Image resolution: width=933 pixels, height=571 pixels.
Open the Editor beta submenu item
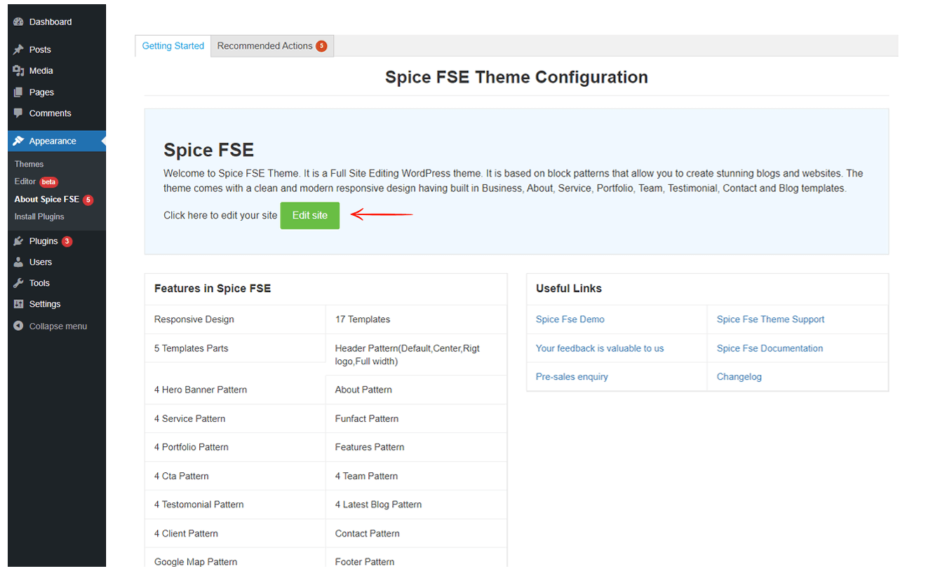click(25, 181)
